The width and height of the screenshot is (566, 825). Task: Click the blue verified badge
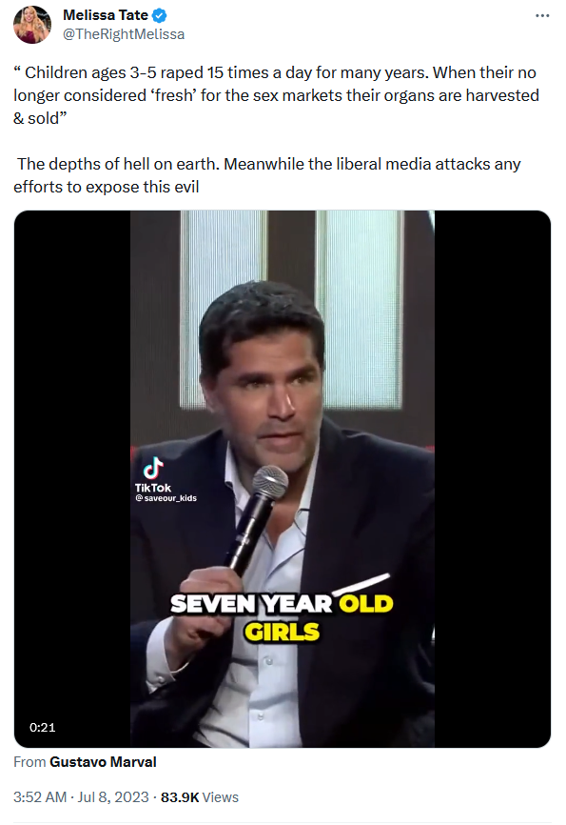pyautogui.click(x=159, y=16)
